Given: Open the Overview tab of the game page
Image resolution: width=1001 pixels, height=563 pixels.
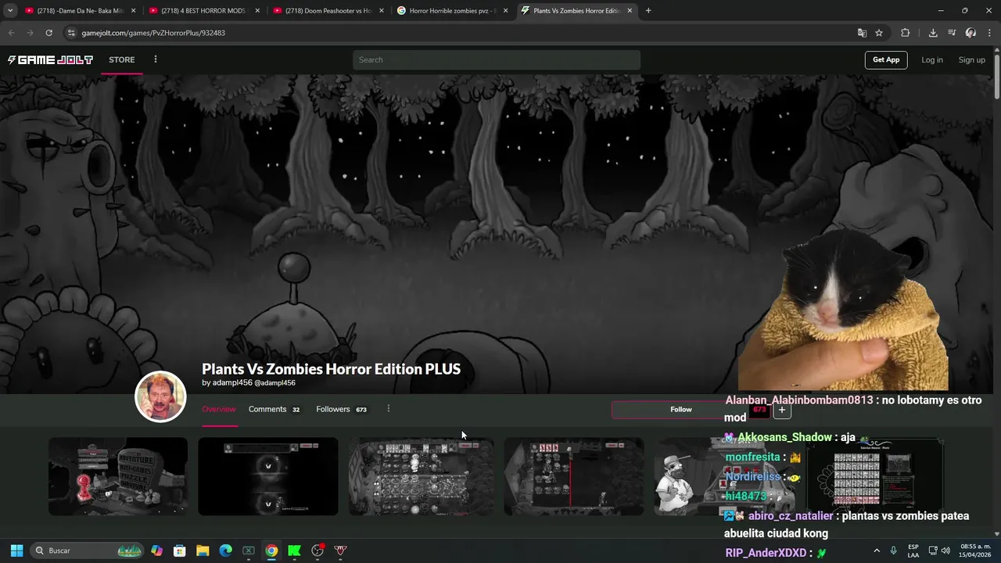Looking at the screenshot, I should click(219, 409).
